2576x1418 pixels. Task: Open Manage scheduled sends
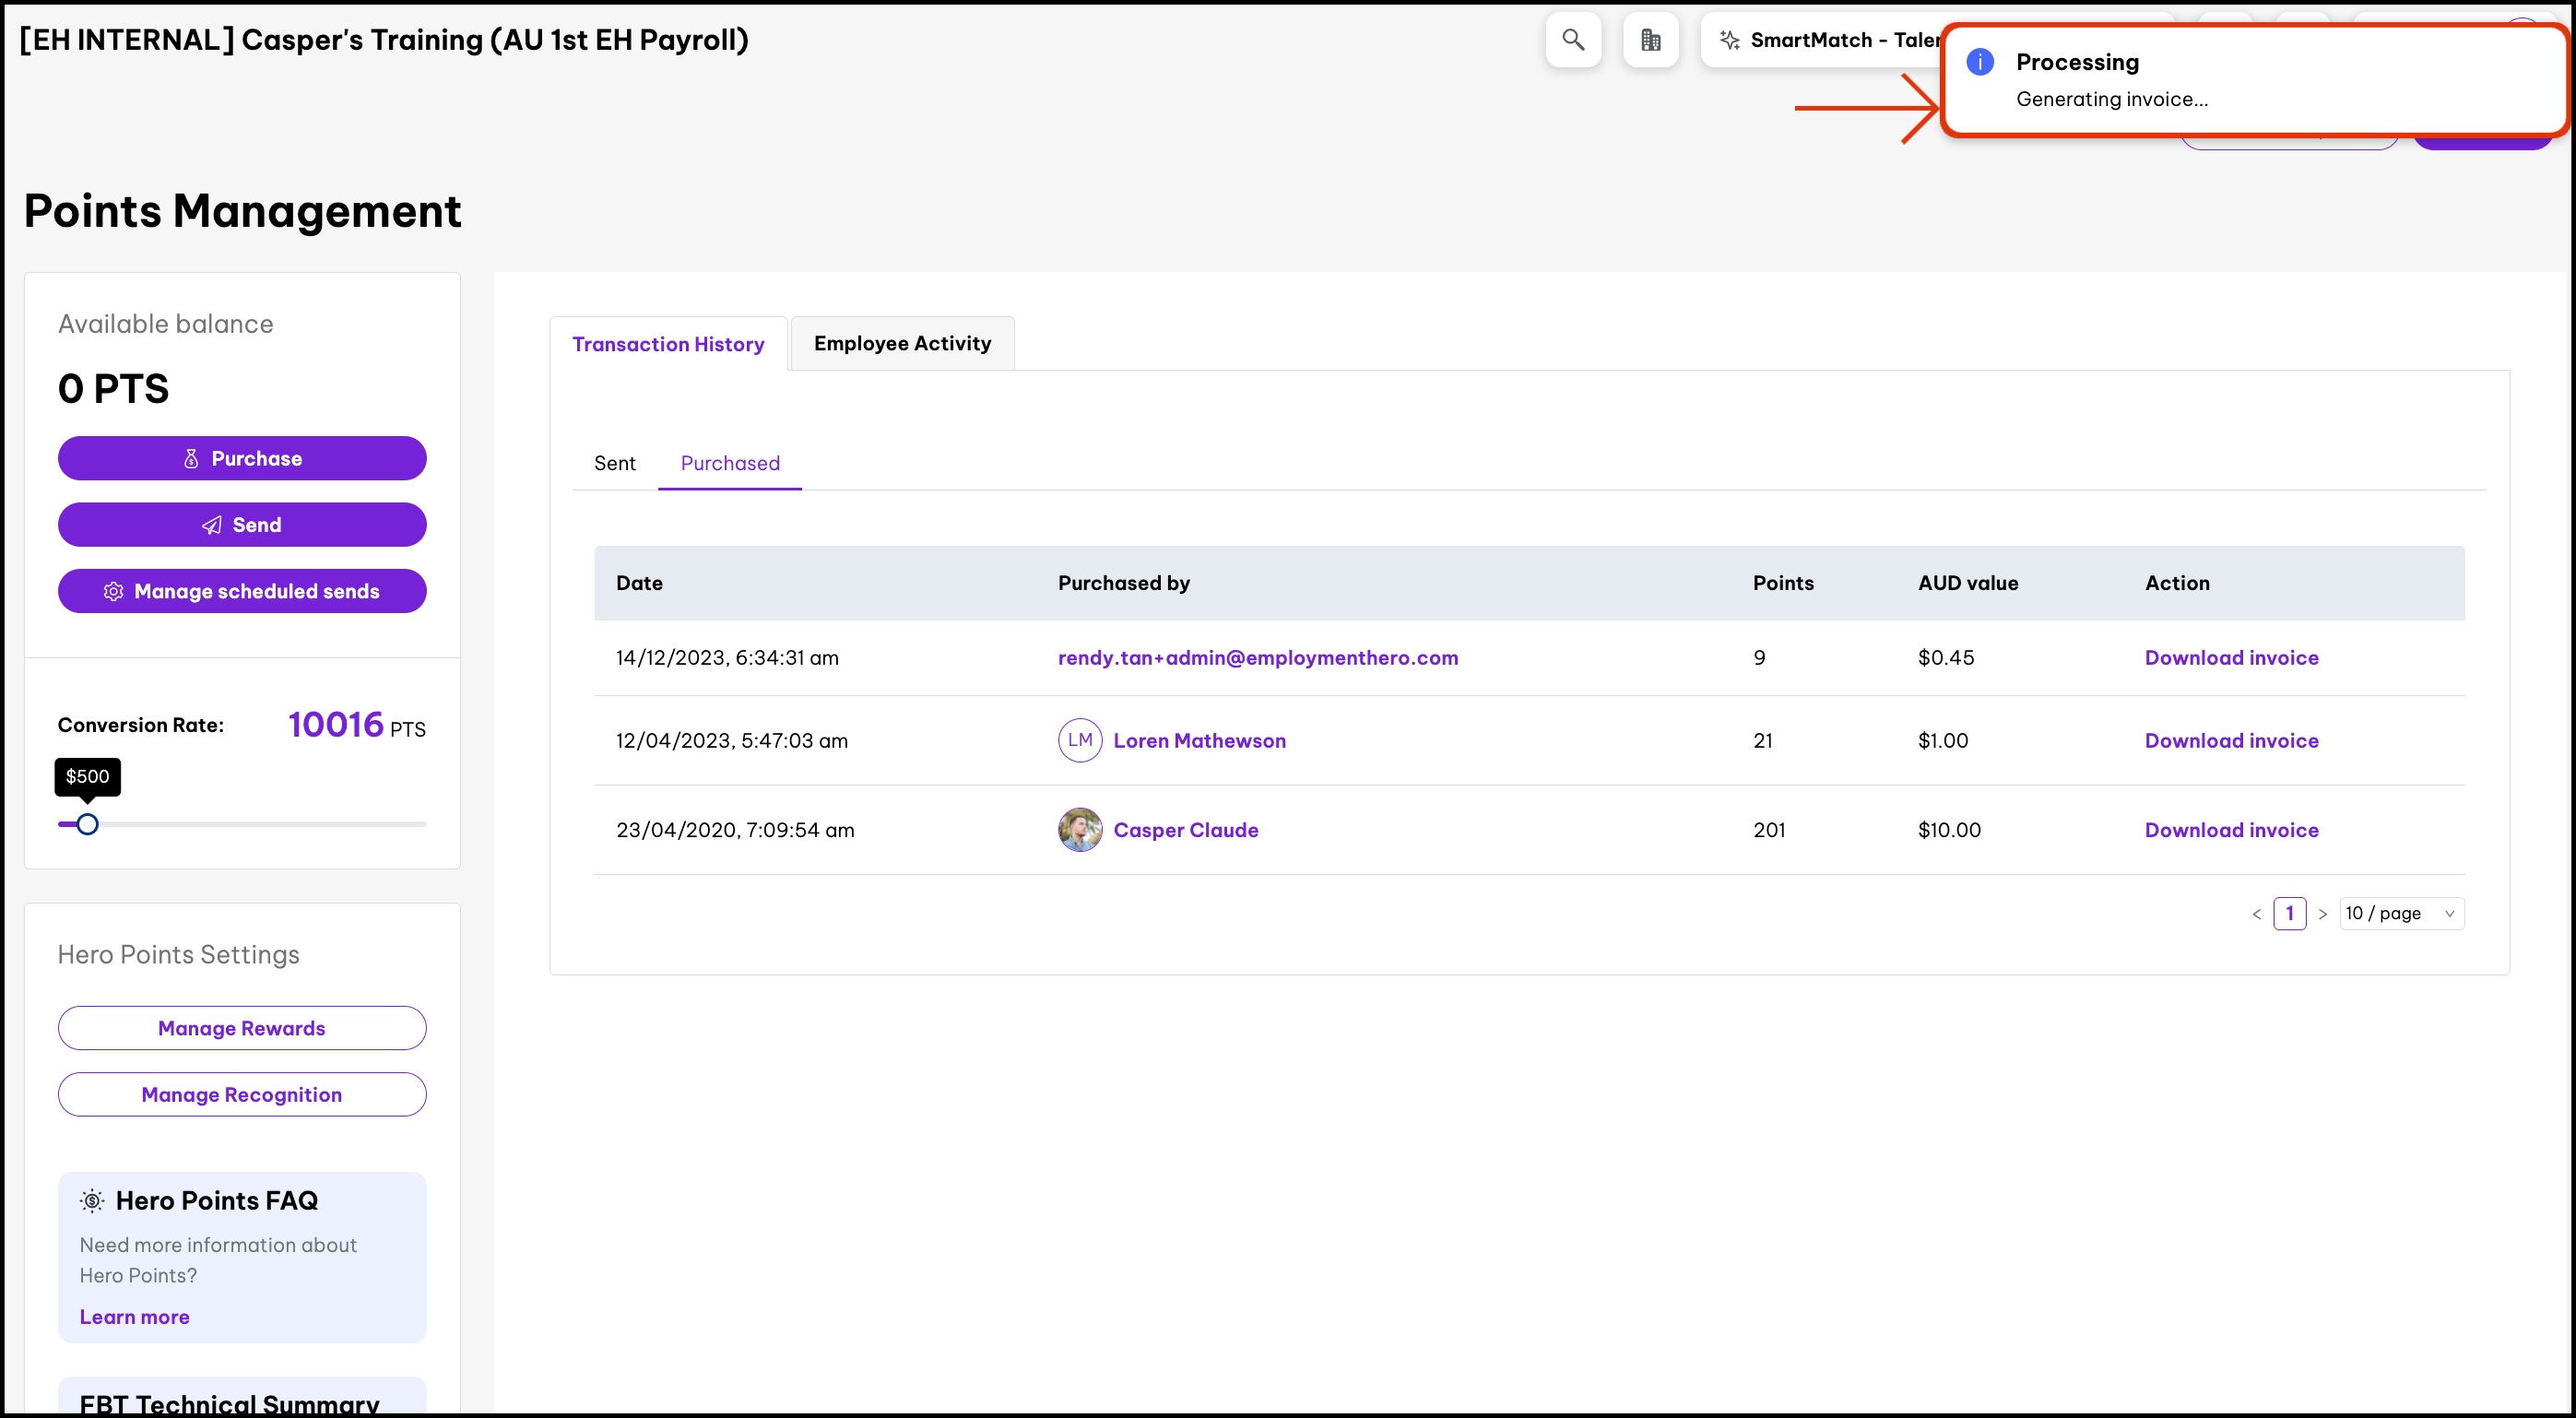pyautogui.click(x=242, y=592)
